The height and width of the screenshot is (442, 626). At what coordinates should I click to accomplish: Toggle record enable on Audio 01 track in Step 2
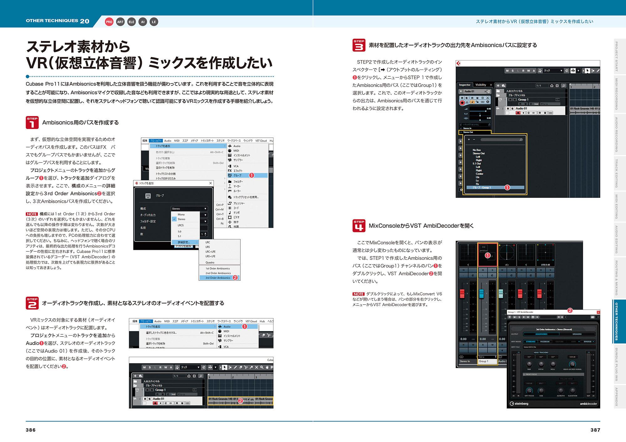coord(155,403)
